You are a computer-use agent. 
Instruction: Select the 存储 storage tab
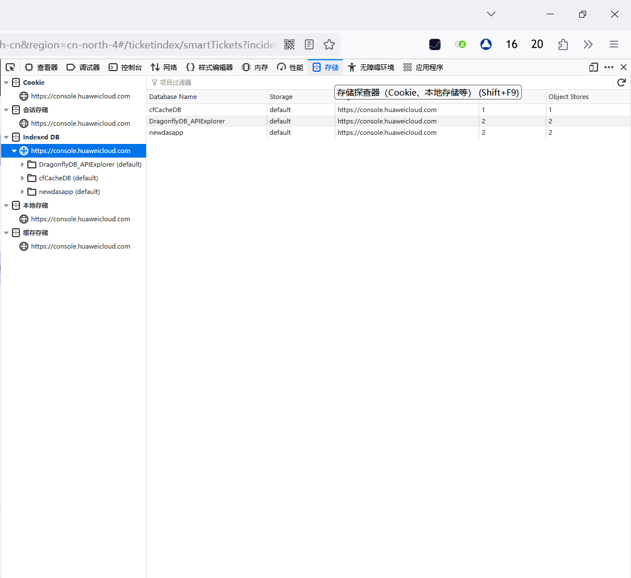point(325,67)
